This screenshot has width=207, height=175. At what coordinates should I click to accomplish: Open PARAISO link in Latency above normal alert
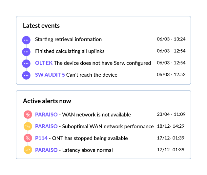click(46, 150)
